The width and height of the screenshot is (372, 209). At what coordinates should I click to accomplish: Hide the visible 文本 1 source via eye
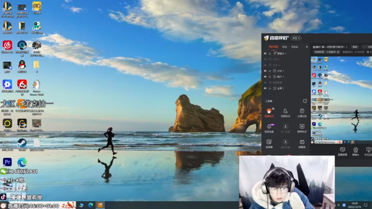pyautogui.click(x=265, y=71)
